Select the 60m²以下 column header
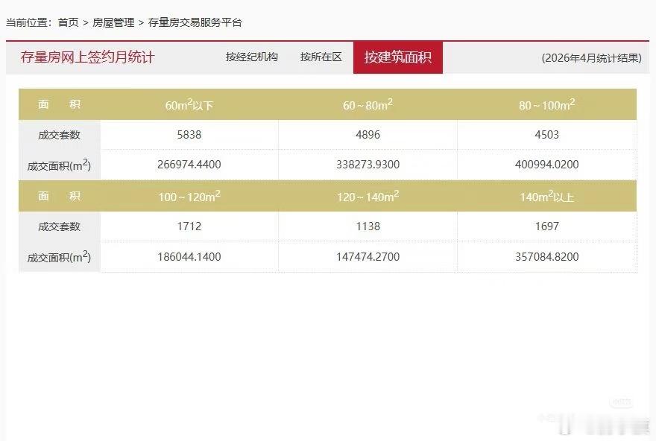This screenshot has height=441, width=656. 189,104
